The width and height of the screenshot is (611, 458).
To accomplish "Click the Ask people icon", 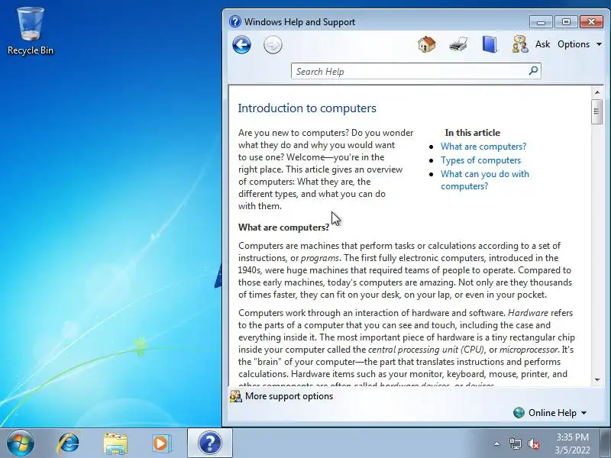I will coord(520,44).
